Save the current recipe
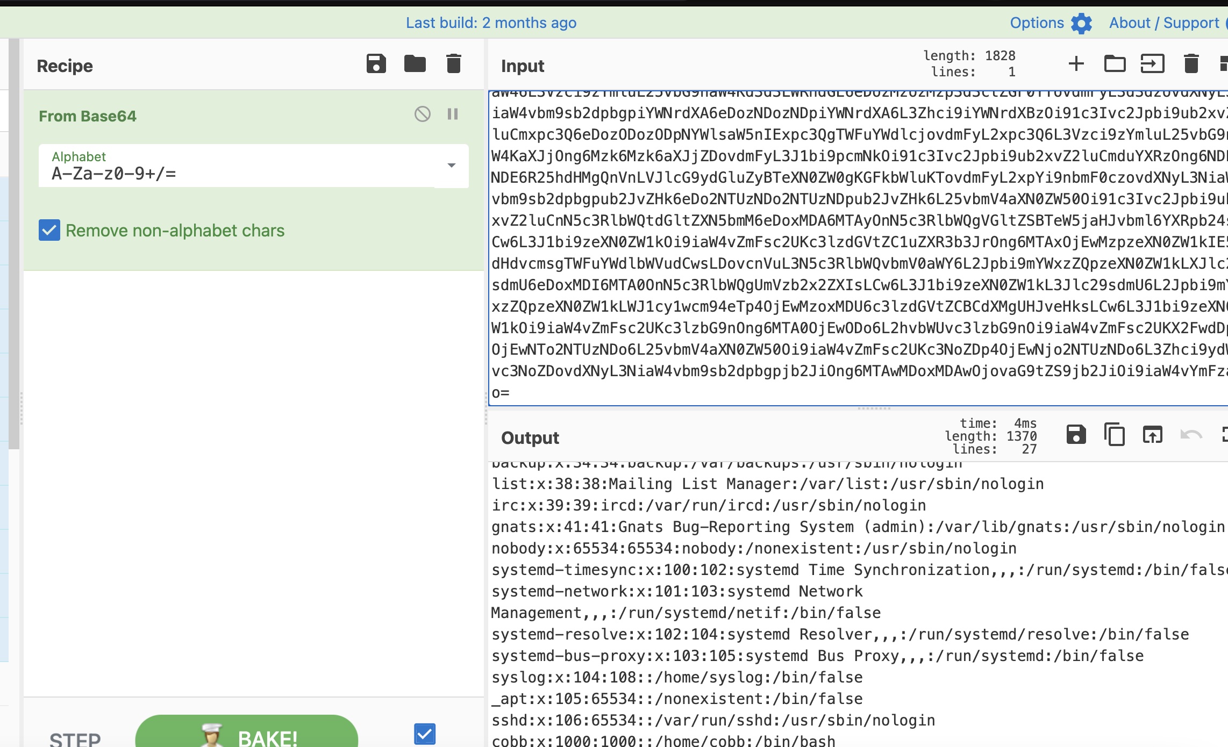The width and height of the screenshot is (1228, 747). coord(376,64)
